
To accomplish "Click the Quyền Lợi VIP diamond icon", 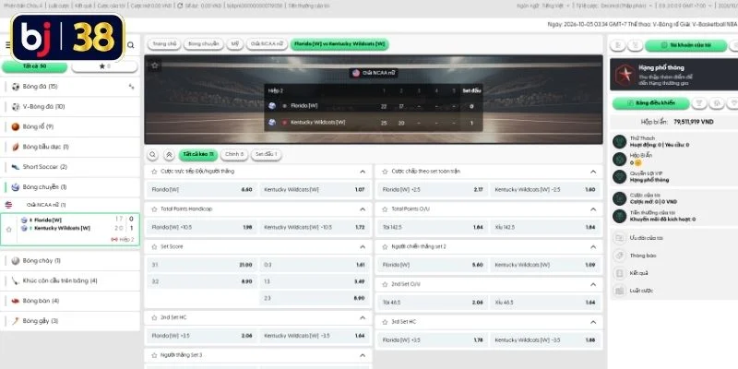I will [619, 176].
